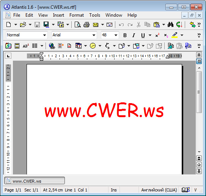Open the View menu
The width and height of the screenshot is (206, 196).
43,15
